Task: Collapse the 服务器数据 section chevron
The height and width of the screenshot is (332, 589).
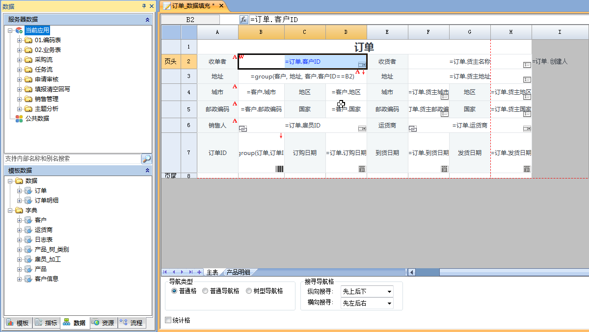Action: (147, 20)
